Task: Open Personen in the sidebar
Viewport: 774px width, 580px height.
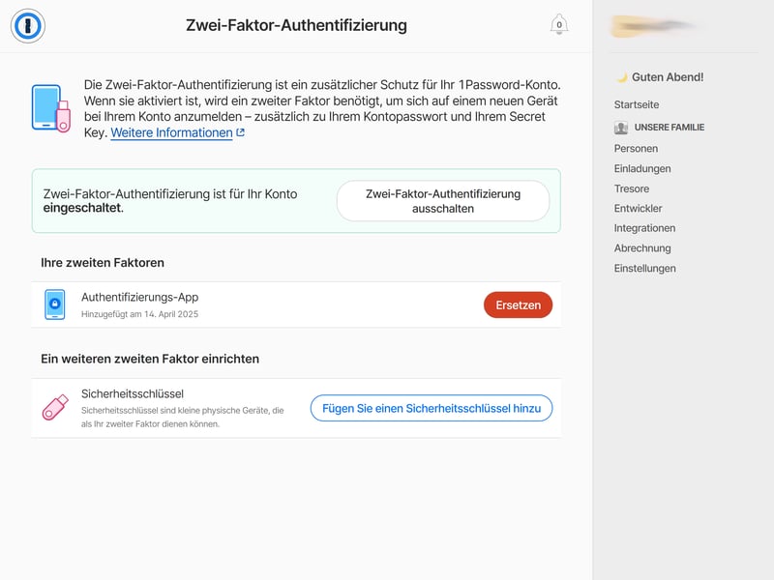Action: click(x=636, y=149)
